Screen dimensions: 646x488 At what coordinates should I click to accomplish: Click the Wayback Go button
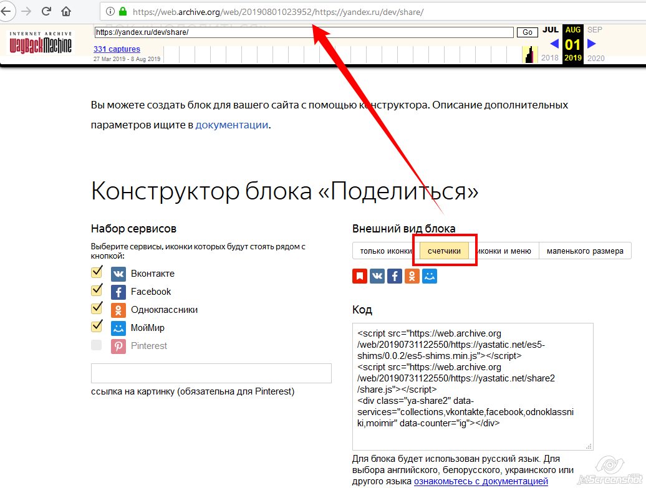[x=528, y=32]
